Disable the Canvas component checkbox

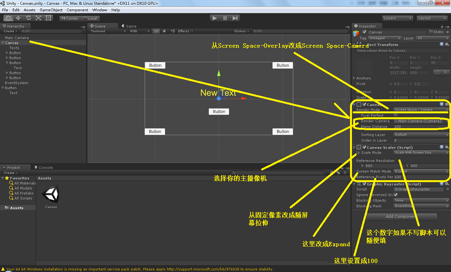[364, 105]
